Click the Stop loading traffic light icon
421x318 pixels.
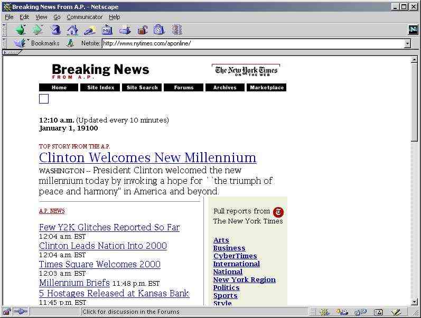point(176,30)
